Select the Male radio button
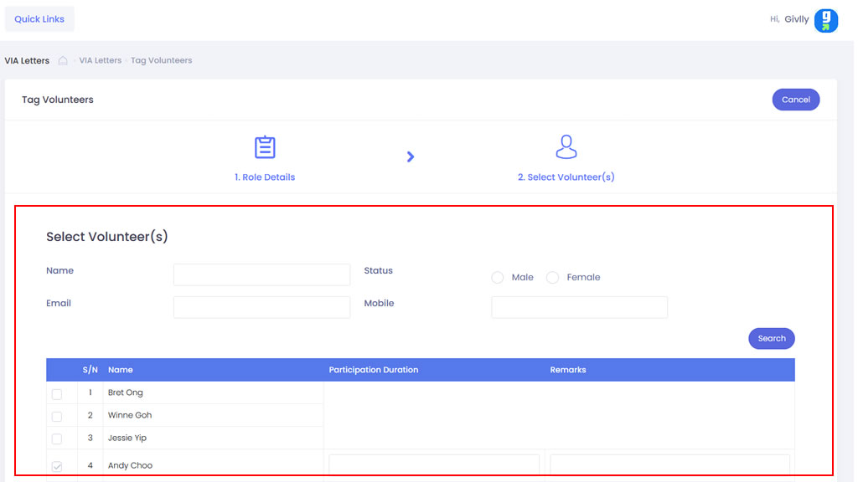This screenshot has height=482, width=858. click(498, 278)
